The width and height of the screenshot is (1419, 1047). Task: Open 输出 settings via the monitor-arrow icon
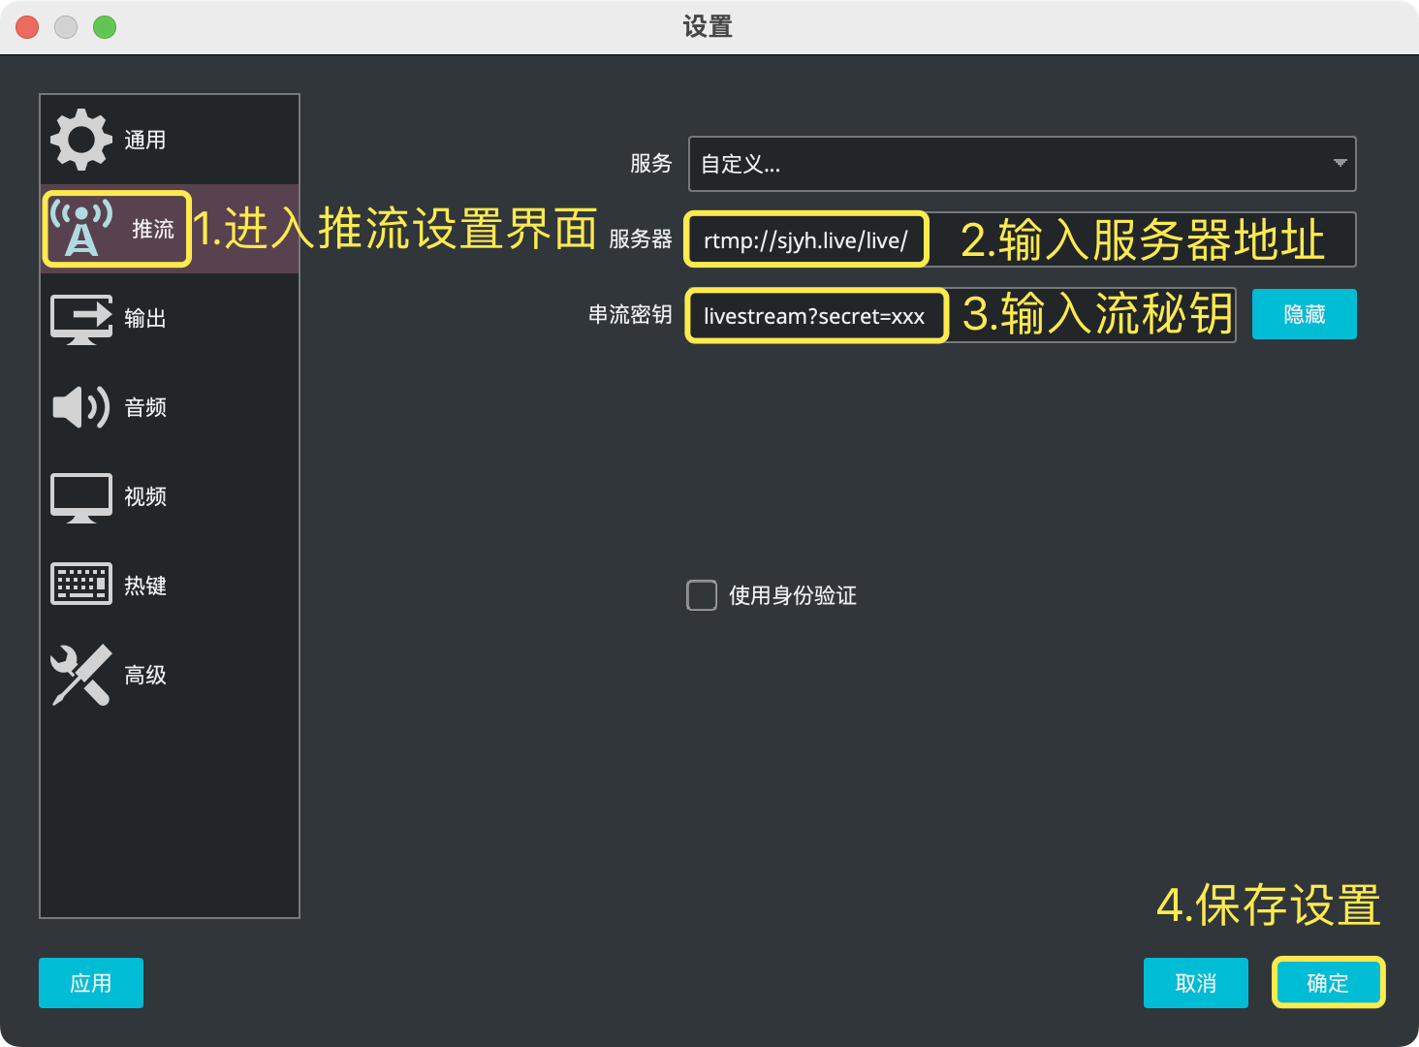point(81,319)
